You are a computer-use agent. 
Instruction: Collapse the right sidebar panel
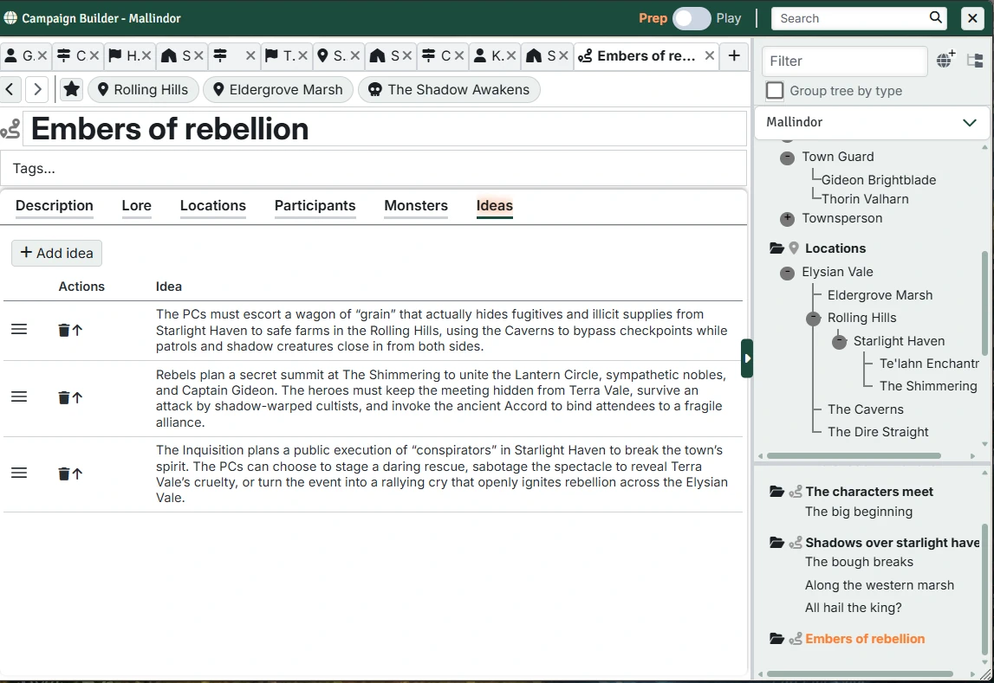click(x=747, y=358)
